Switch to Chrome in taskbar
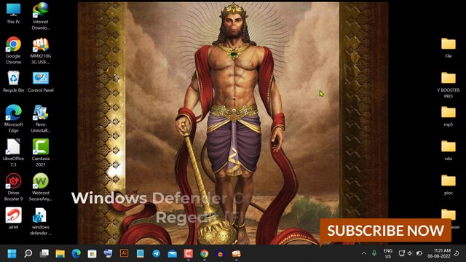This screenshot has width=466, height=262. pos(205,253)
